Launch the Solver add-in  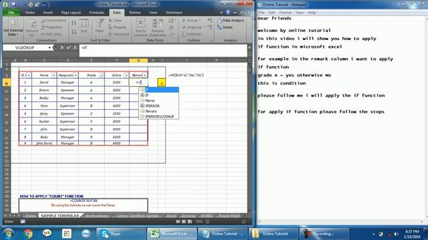tap(225, 27)
